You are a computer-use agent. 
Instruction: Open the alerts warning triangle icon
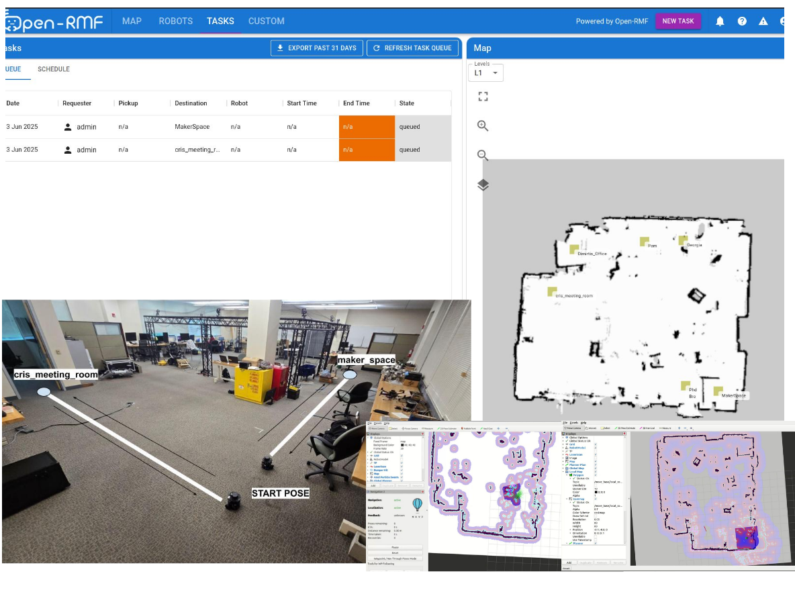point(763,21)
